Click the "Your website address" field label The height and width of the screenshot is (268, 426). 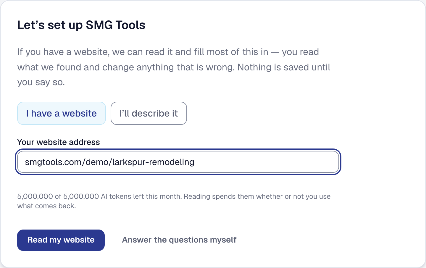[x=59, y=142]
